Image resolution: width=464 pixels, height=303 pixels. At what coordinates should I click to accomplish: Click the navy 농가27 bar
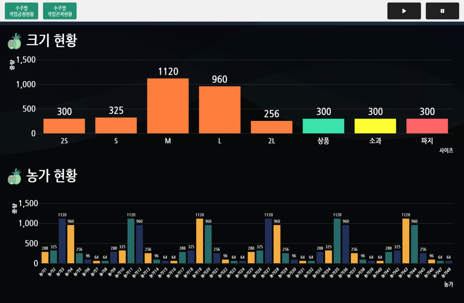268,241
